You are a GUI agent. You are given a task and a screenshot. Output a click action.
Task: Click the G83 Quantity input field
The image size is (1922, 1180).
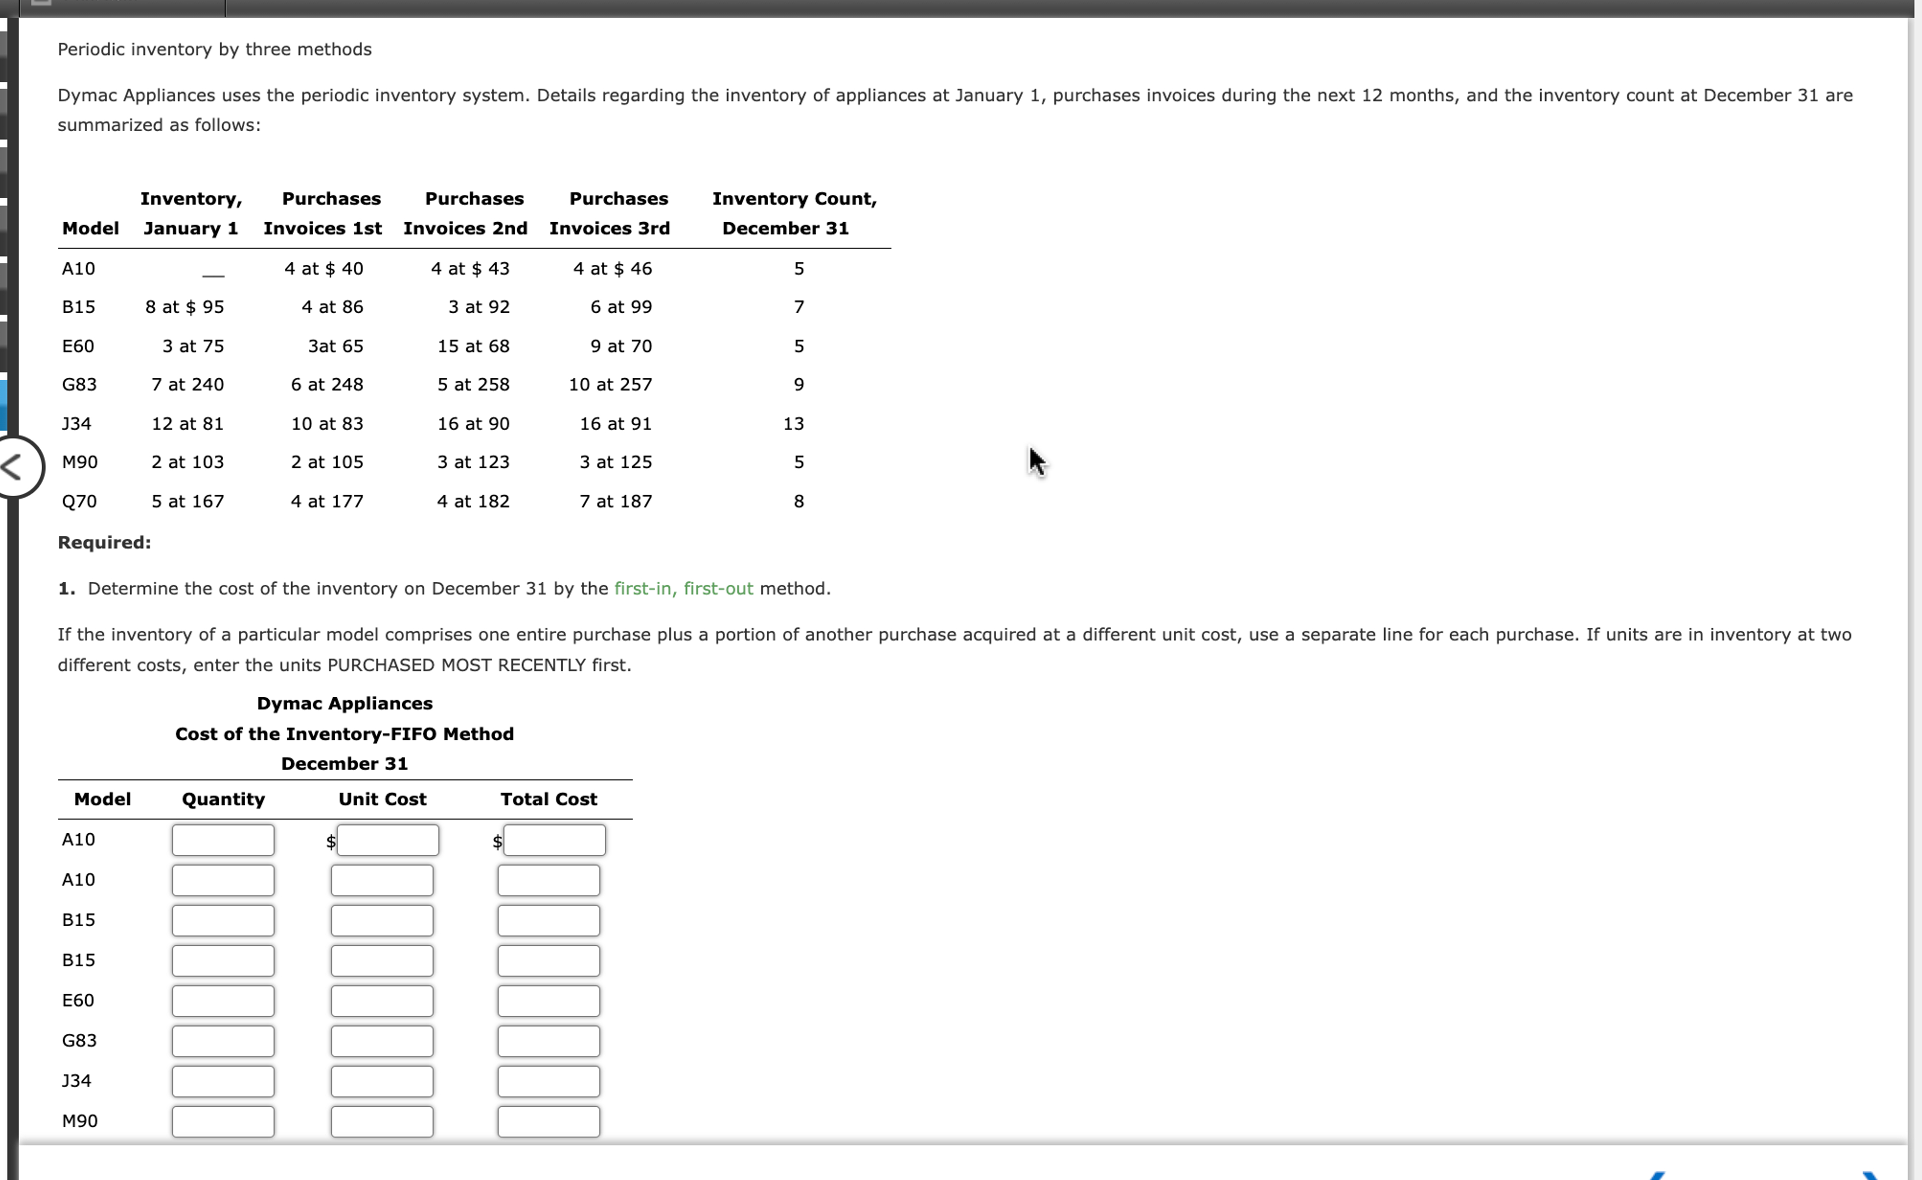click(x=223, y=1040)
